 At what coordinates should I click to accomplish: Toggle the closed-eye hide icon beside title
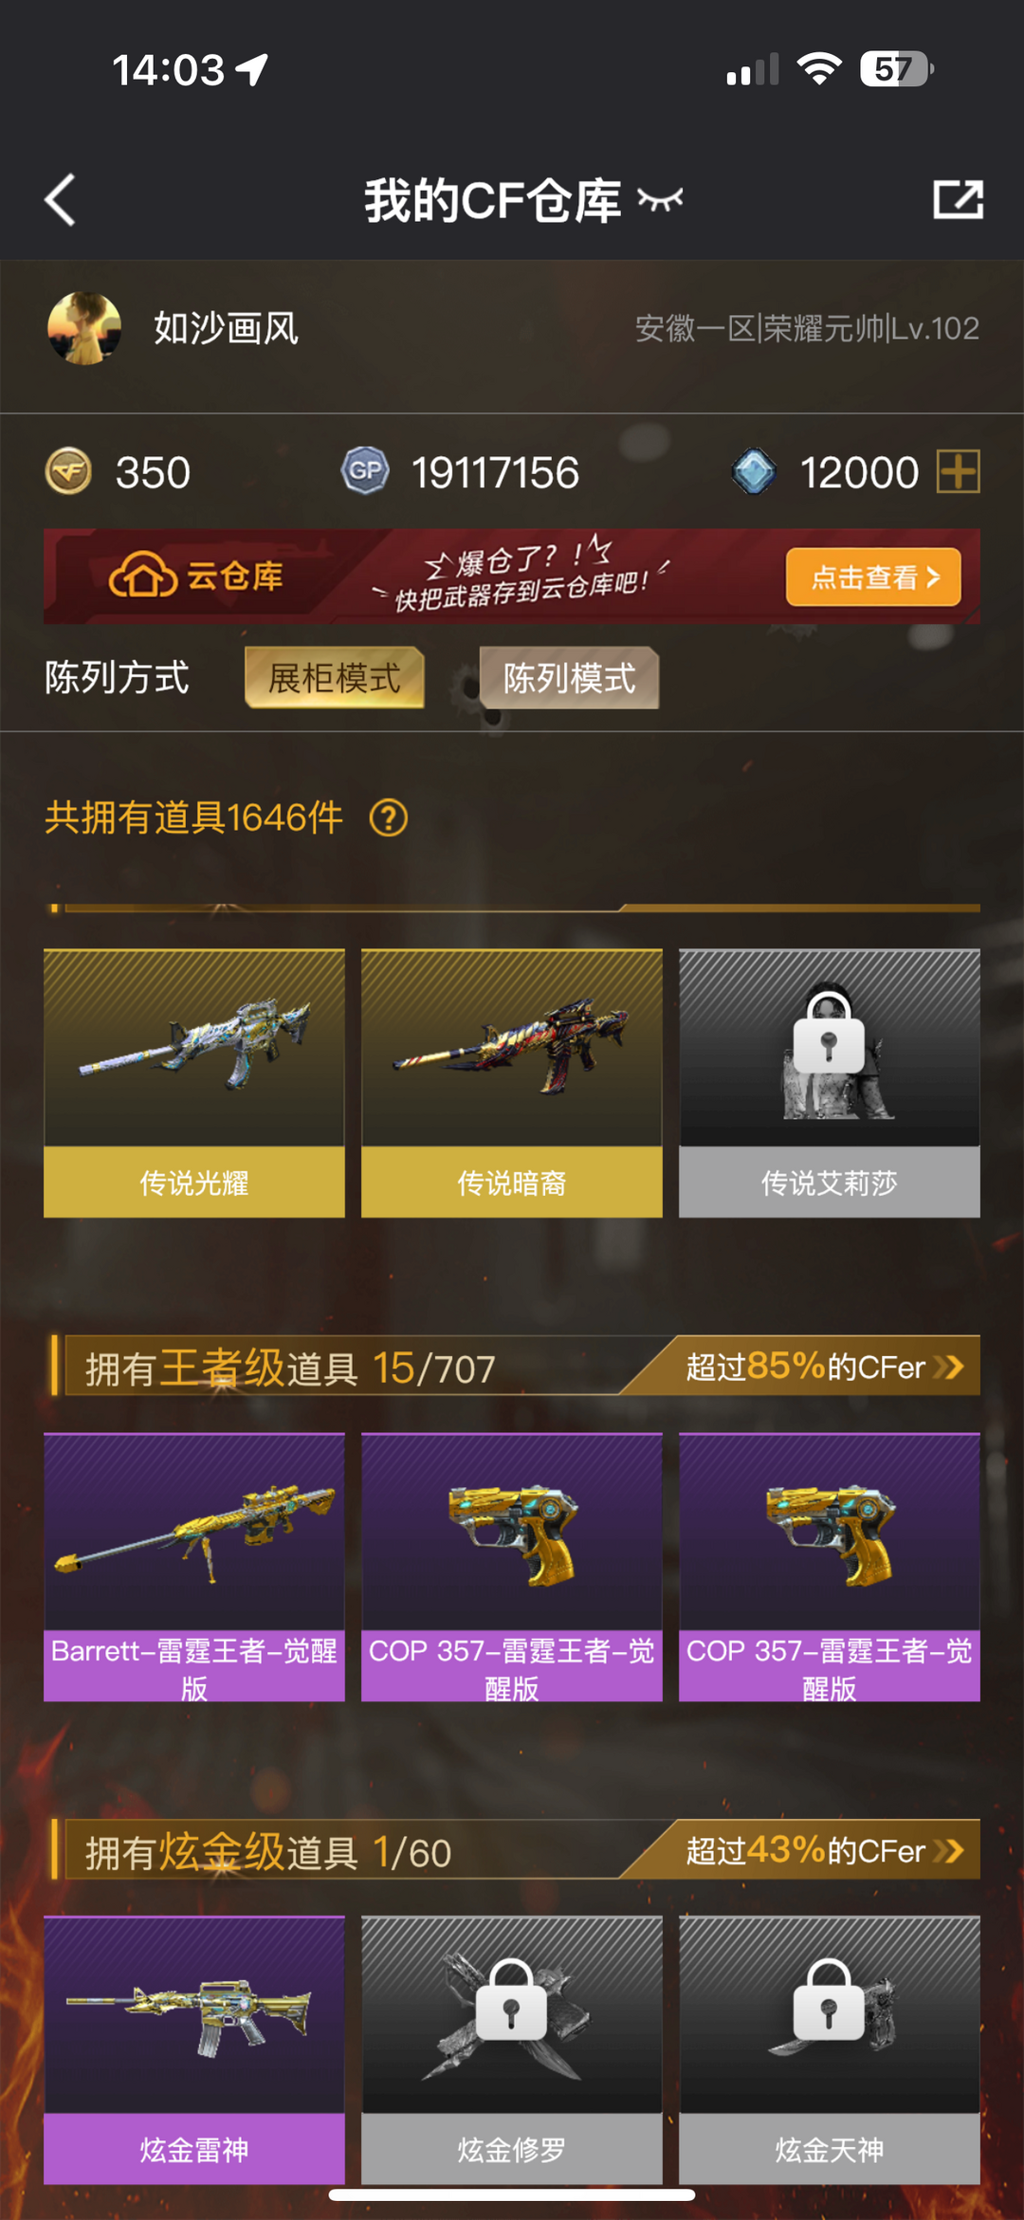point(661,199)
